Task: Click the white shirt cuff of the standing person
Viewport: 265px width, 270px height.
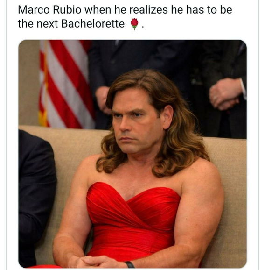Action: click(x=244, y=89)
